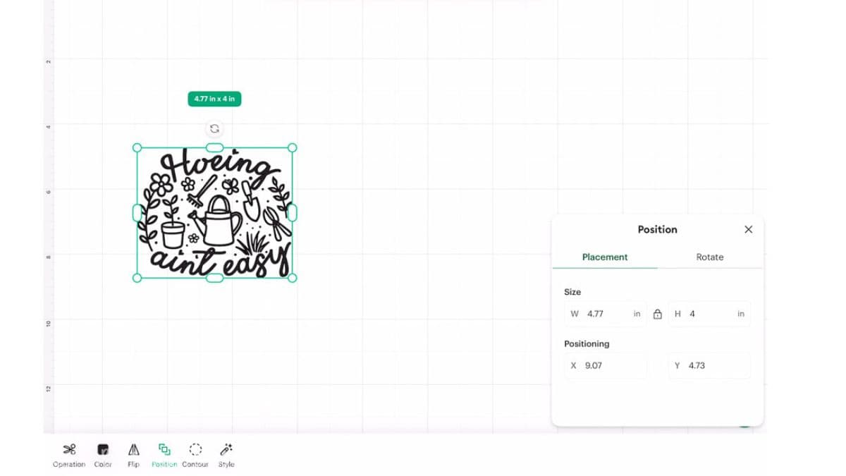
Task: Open the Contour tool
Action: 195,449
